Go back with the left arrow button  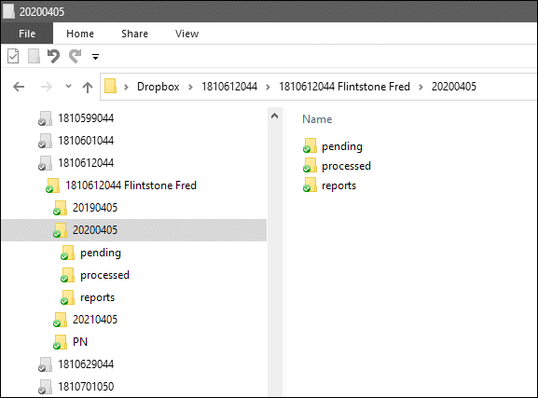pos(19,87)
